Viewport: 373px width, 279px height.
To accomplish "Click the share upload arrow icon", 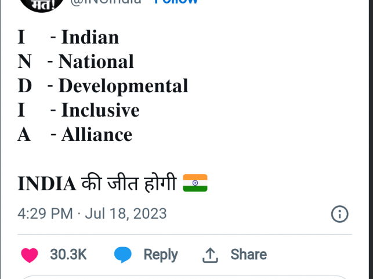I will coord(209,255).
